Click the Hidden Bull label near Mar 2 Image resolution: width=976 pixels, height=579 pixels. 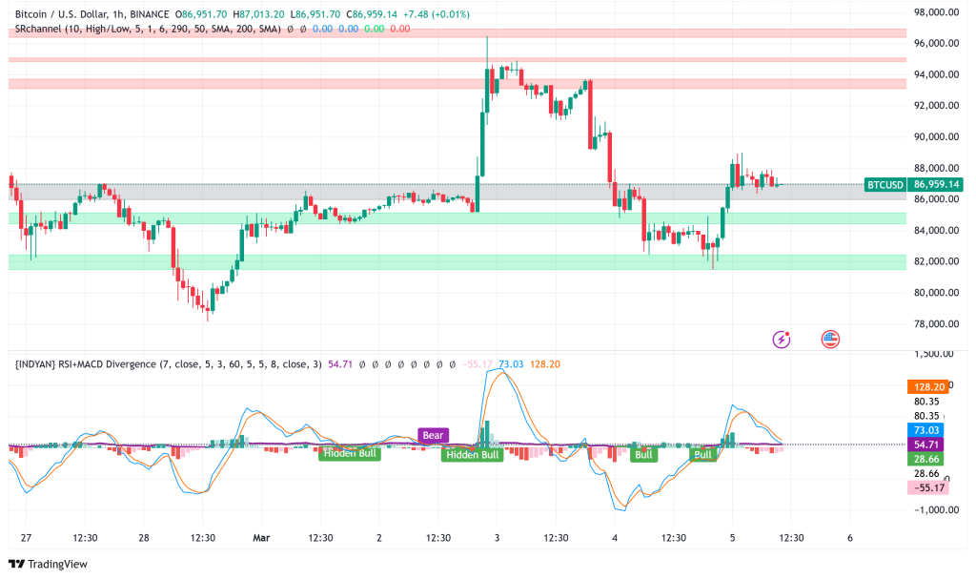pos(350,453)
